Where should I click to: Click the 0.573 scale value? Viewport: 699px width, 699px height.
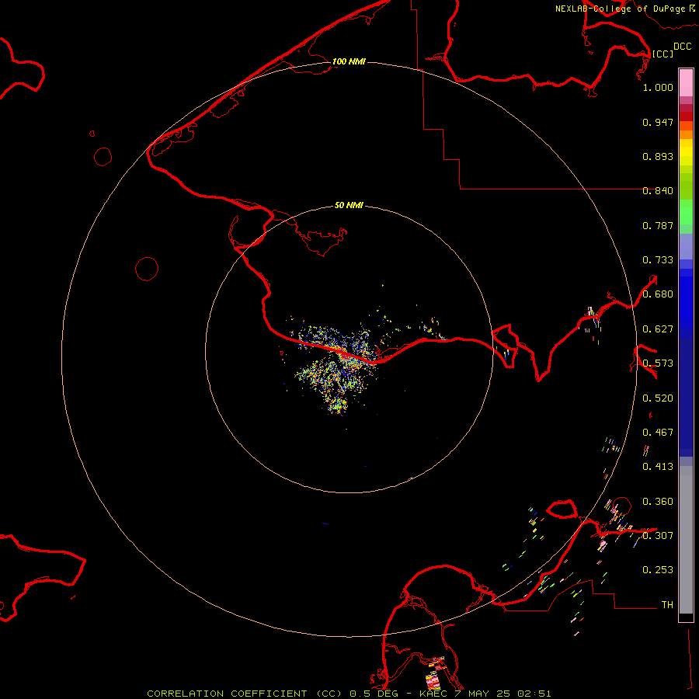click(658, 363)
